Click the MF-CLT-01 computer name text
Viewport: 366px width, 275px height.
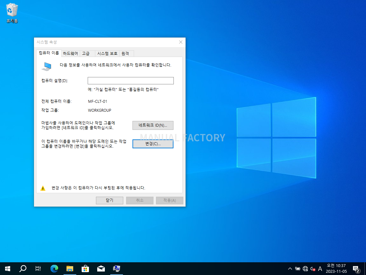pyautogui.click(x=98, y=102)
